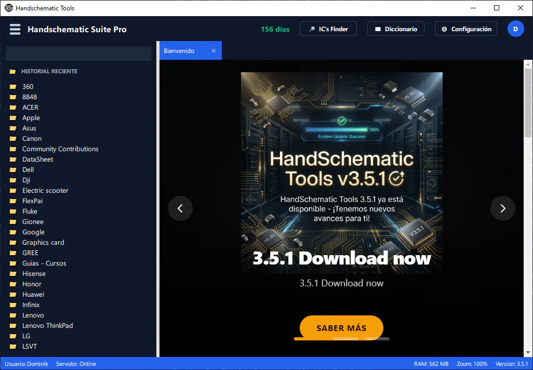Screen dimensions: 533x370
Task: Click the HandSchematic Tools v3.5.1 banner image
Action: (342, 173)
